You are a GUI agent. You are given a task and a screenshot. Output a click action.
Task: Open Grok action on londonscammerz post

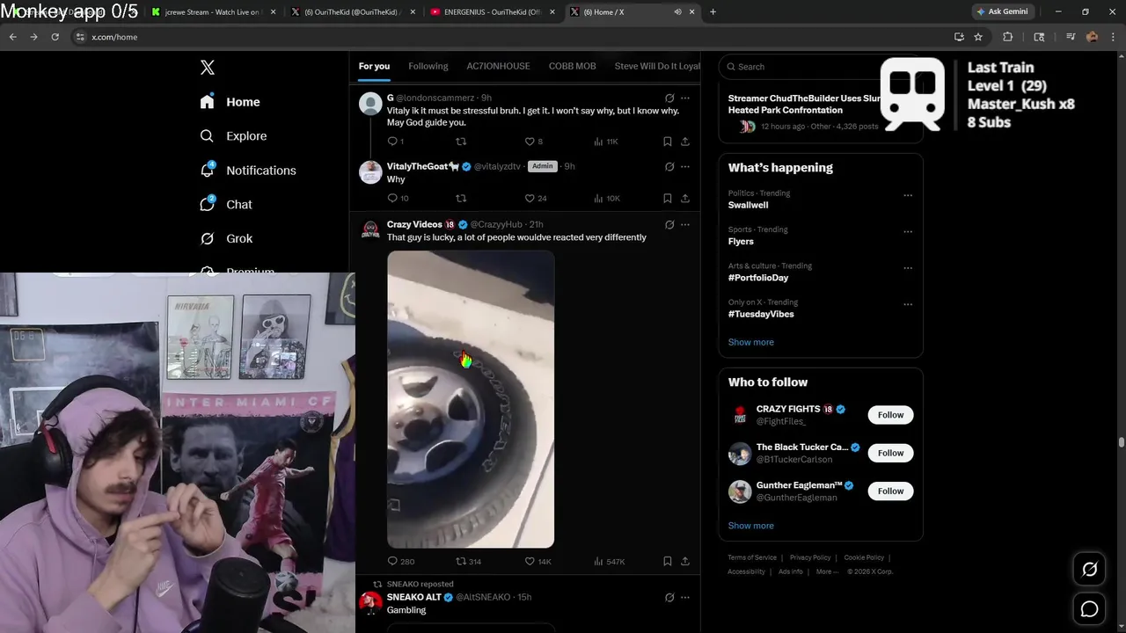pyautogui.click(x=669, y=98)
